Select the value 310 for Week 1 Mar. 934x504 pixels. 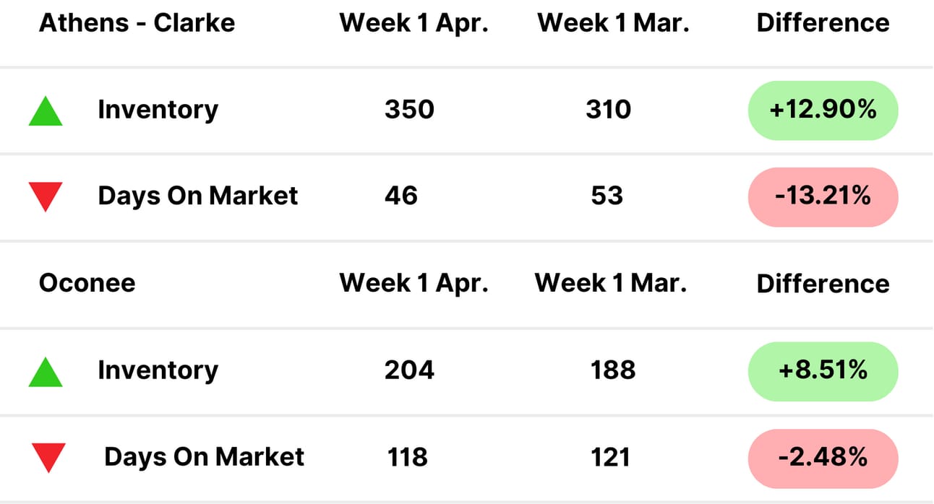point(609,110)
